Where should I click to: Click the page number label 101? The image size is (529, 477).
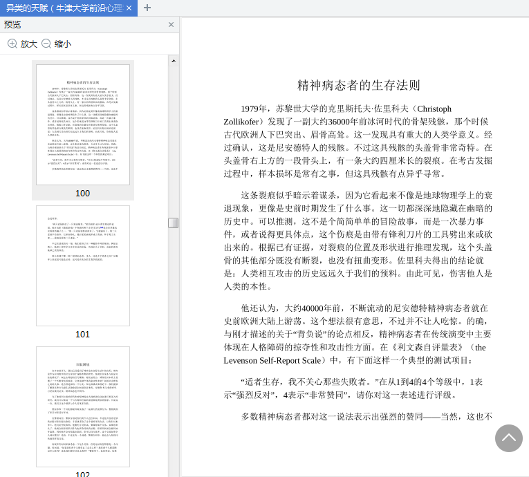click(x=83, y=335)
